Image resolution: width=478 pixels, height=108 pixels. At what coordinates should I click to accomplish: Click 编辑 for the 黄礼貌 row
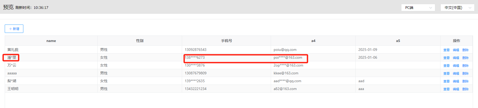coord(456,50)
